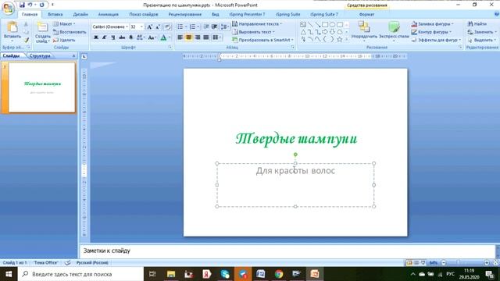The height and width of the screenshot is (281, 500).
Task: Switch to Структура outline tab
Action: tap(40, 55)
